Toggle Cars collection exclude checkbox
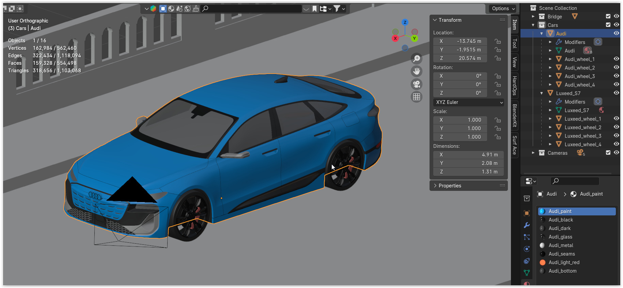623x288 pixels. pyautogui.click(x=608, y=25)
